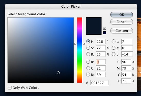141x96 pixels.
Task: Click the hue slider's left arrow handle
Action: tap(75, 44)
